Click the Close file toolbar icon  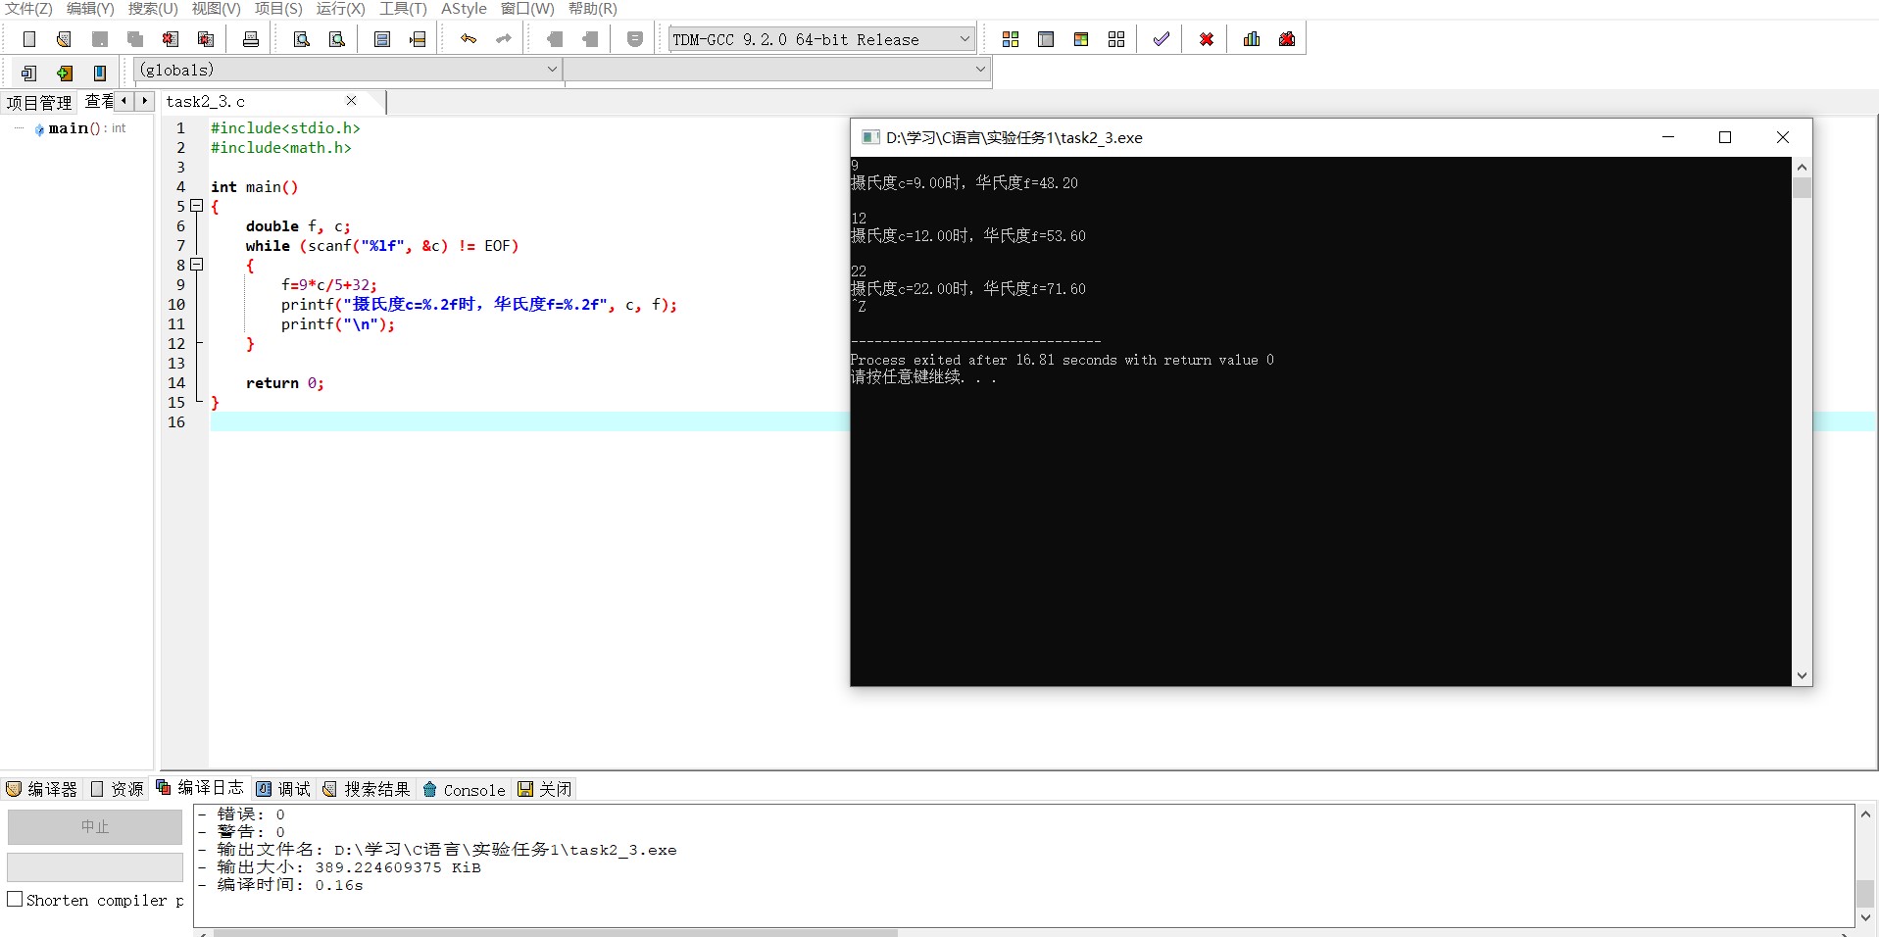(x=171, y=39)
